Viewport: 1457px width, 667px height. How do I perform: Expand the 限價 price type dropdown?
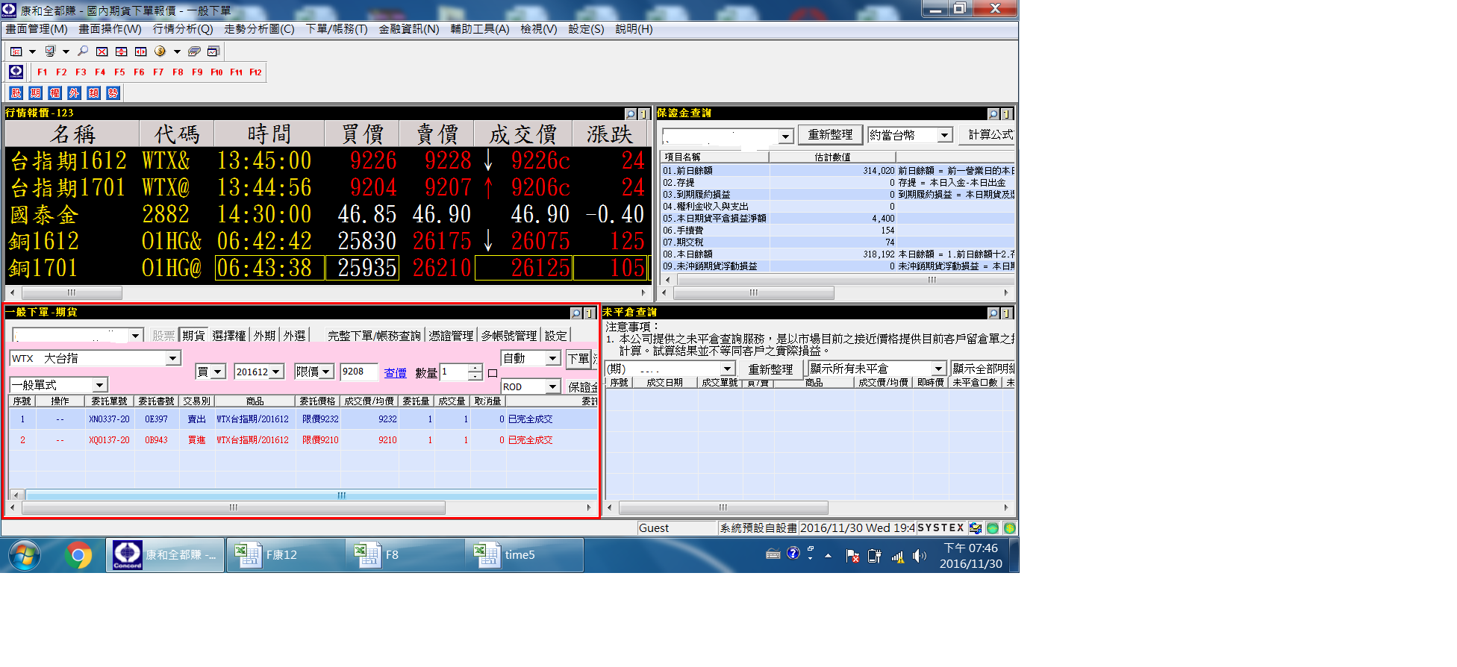(x=326, y=372)
